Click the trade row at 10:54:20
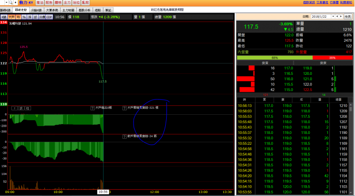Viewport: 355px width, 196px height. (292, 176)
